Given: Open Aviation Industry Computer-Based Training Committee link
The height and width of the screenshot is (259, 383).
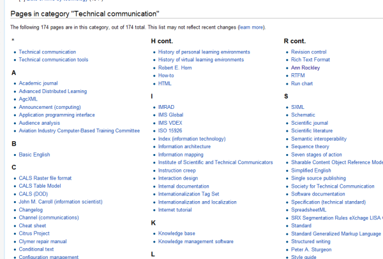Looking at the screenshot, I should coord(79,130).
